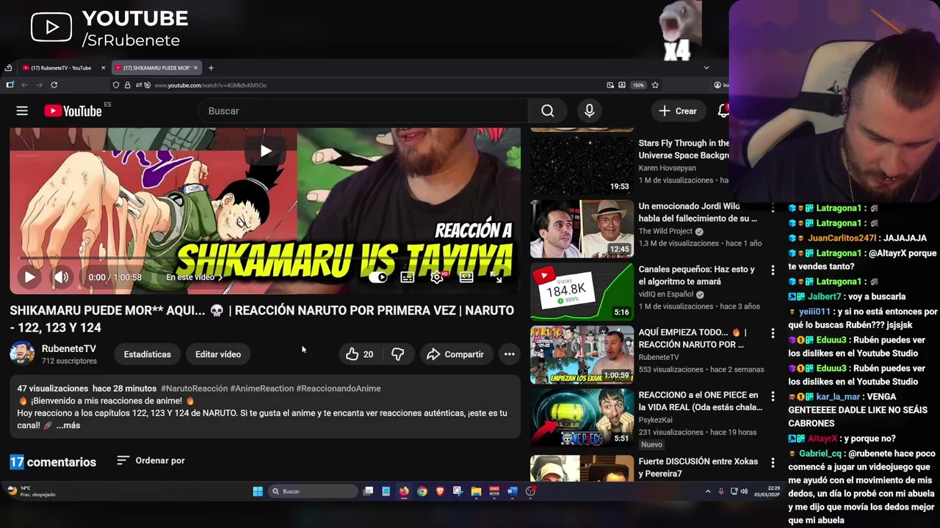Screen dimensions: 940x528
Task: Open options for 'Canales pequeños' suggestion
Action: tap(773, 270)
